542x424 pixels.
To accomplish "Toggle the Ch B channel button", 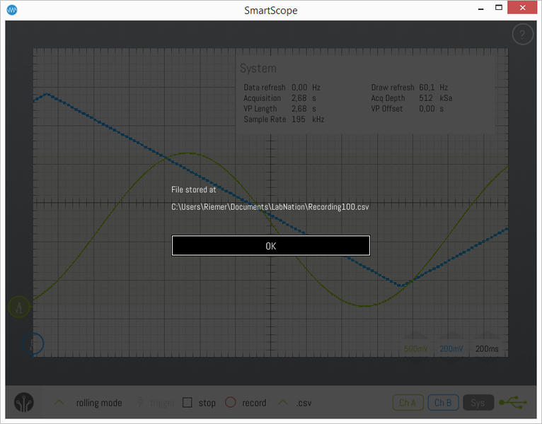I will click(443, 403).
